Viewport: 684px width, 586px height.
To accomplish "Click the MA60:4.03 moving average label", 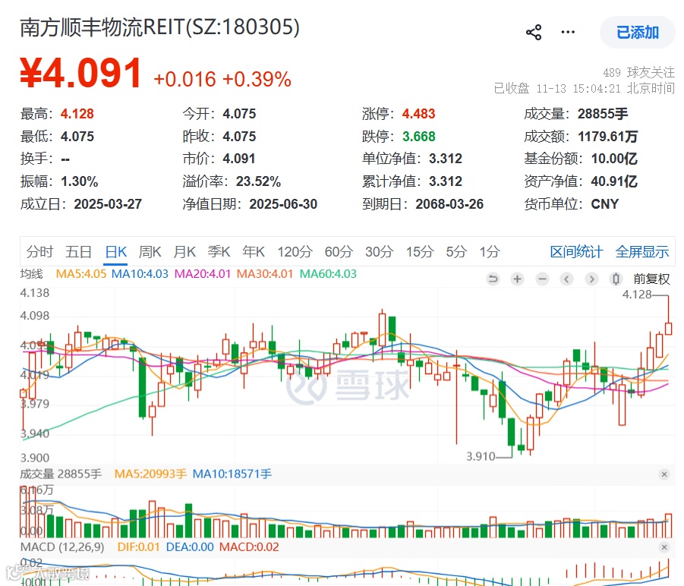I will pos(328,274).
